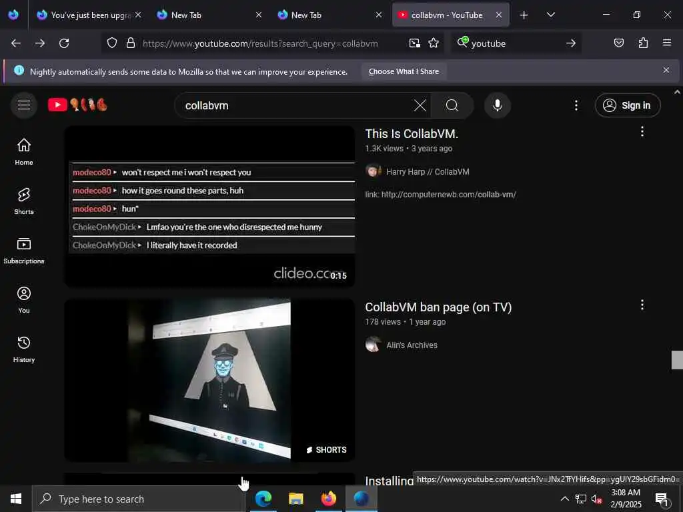Image resolution: width=683 pixels, height=512 pixels.
Task: Open Microsoft Edge from taskbar
Action: coord(263,499)
